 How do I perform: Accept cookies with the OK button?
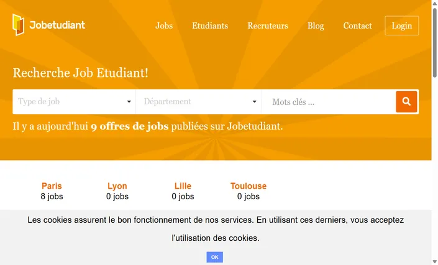tap(214, 257)
